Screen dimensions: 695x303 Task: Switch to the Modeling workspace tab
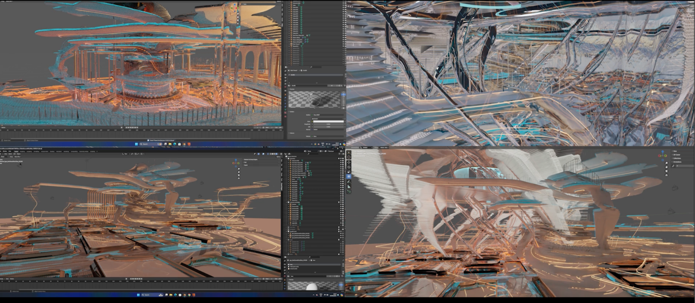click(22, 151)
